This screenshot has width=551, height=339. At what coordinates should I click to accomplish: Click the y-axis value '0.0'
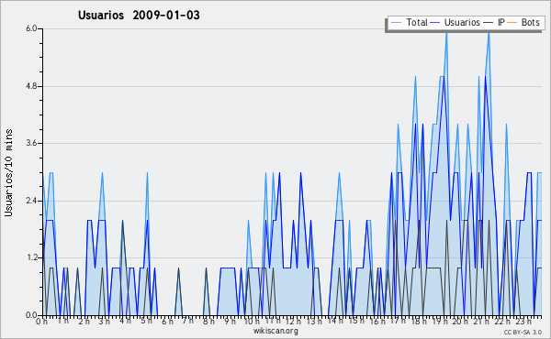[31, 315]
